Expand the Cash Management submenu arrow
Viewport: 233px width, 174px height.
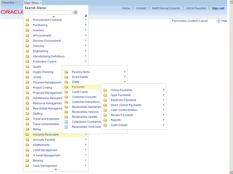[86, 165]
